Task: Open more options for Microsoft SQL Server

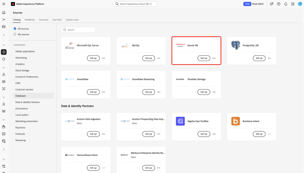Action: (103, 58)
